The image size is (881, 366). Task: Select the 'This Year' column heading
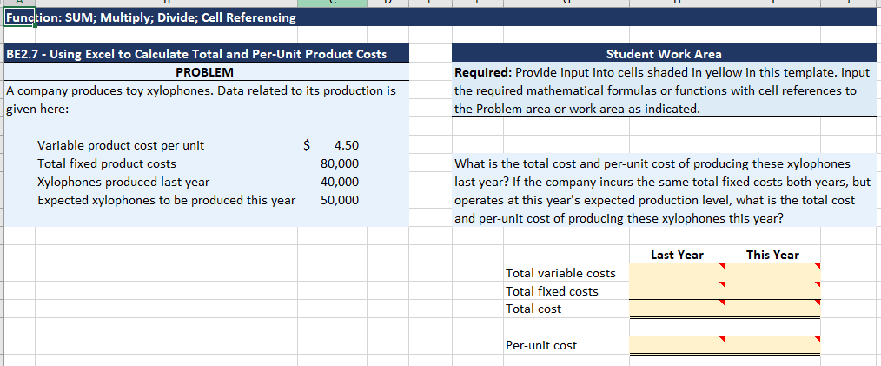(772, 255)
